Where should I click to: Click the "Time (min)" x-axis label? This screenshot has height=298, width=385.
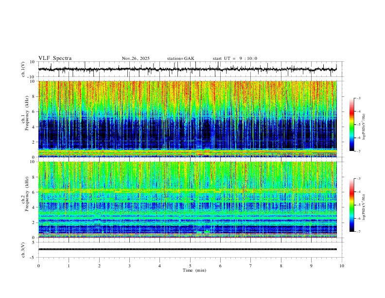pyautogui.click(x=194, y=270)
